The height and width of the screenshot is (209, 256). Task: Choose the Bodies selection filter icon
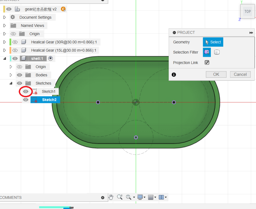[x=217, y=52]
